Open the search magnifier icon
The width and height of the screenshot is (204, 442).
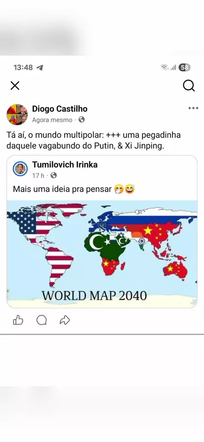coord(189,86)
